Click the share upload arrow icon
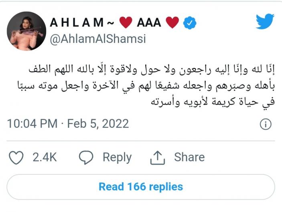Image resolution: width=282 pixels, height=212 pixels. [x=158, y=158]
